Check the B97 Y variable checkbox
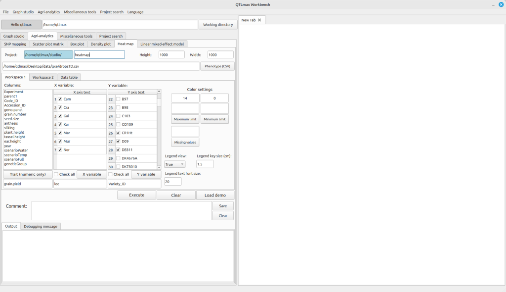The image size is (506, 292). (118, 99)
